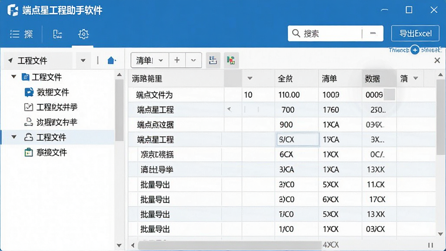
Task: Open the filter dropdown arrow in table header
Action: (250, 78)
